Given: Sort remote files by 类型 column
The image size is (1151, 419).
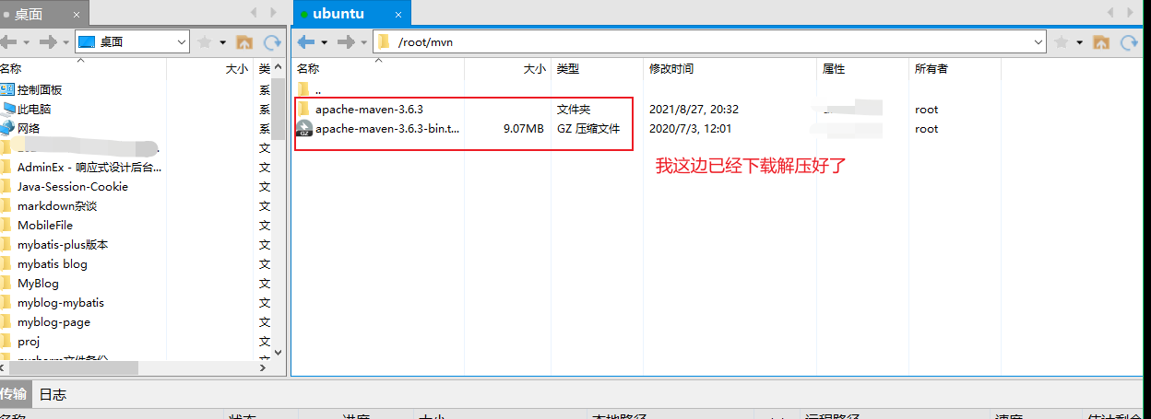Looking at the screenshot, I should (598, 68).
